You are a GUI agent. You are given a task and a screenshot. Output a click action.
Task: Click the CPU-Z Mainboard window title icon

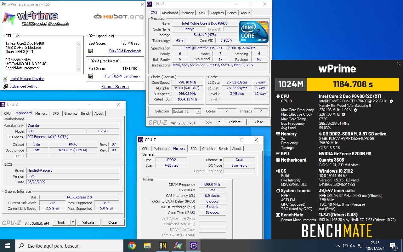pyautogui.click(x=3, y=105)
